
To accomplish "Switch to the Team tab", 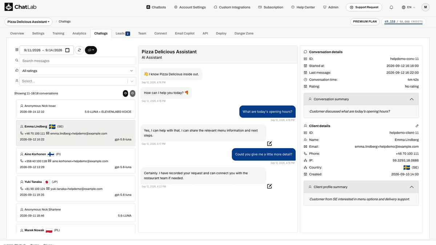I will pos(142,33).
